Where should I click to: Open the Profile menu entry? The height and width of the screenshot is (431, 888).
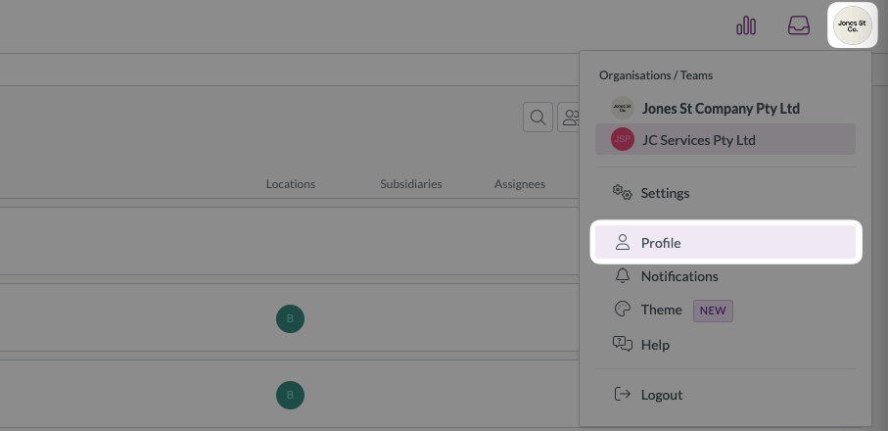[661, 243]
